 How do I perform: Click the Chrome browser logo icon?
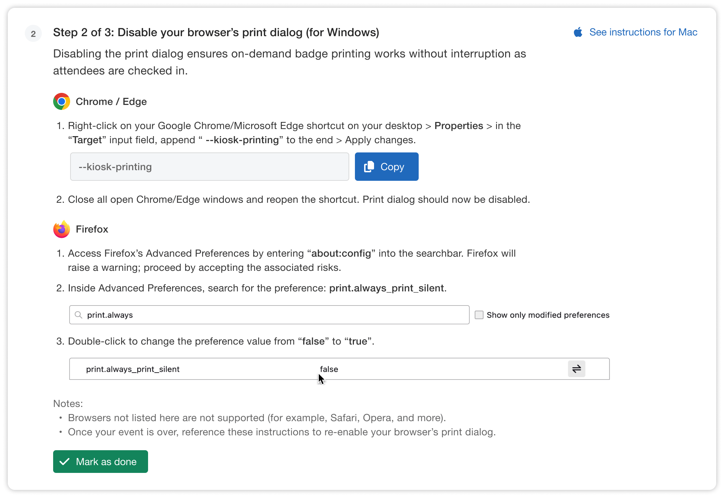click(x=62, y=101)
